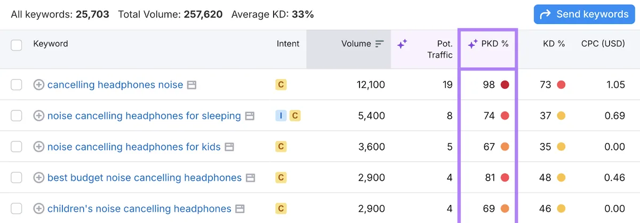Click C intent badge in kids row

281,147
